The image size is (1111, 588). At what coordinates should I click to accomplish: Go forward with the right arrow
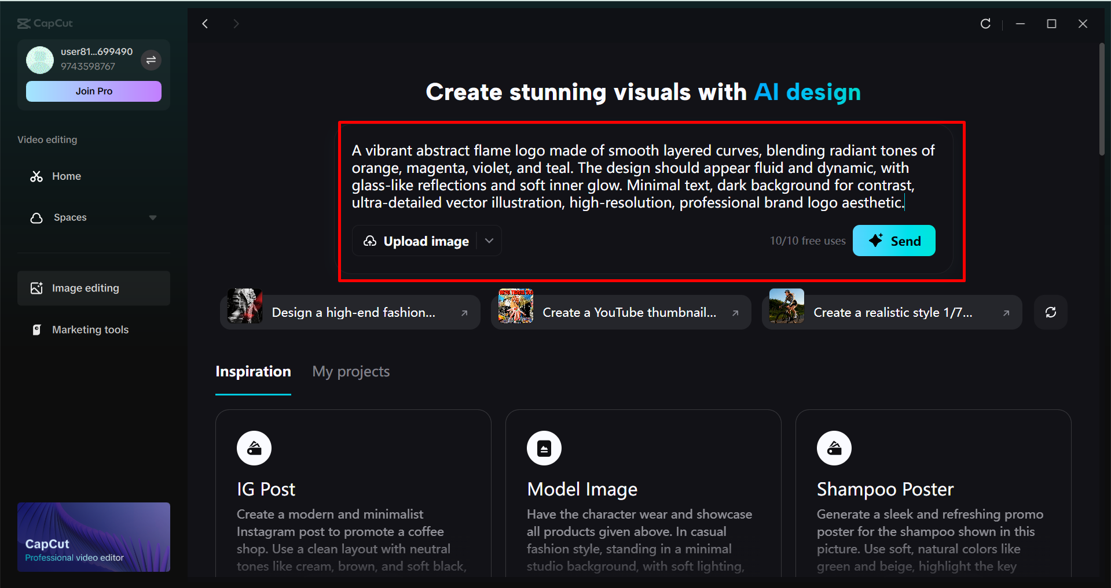[236, 24]
